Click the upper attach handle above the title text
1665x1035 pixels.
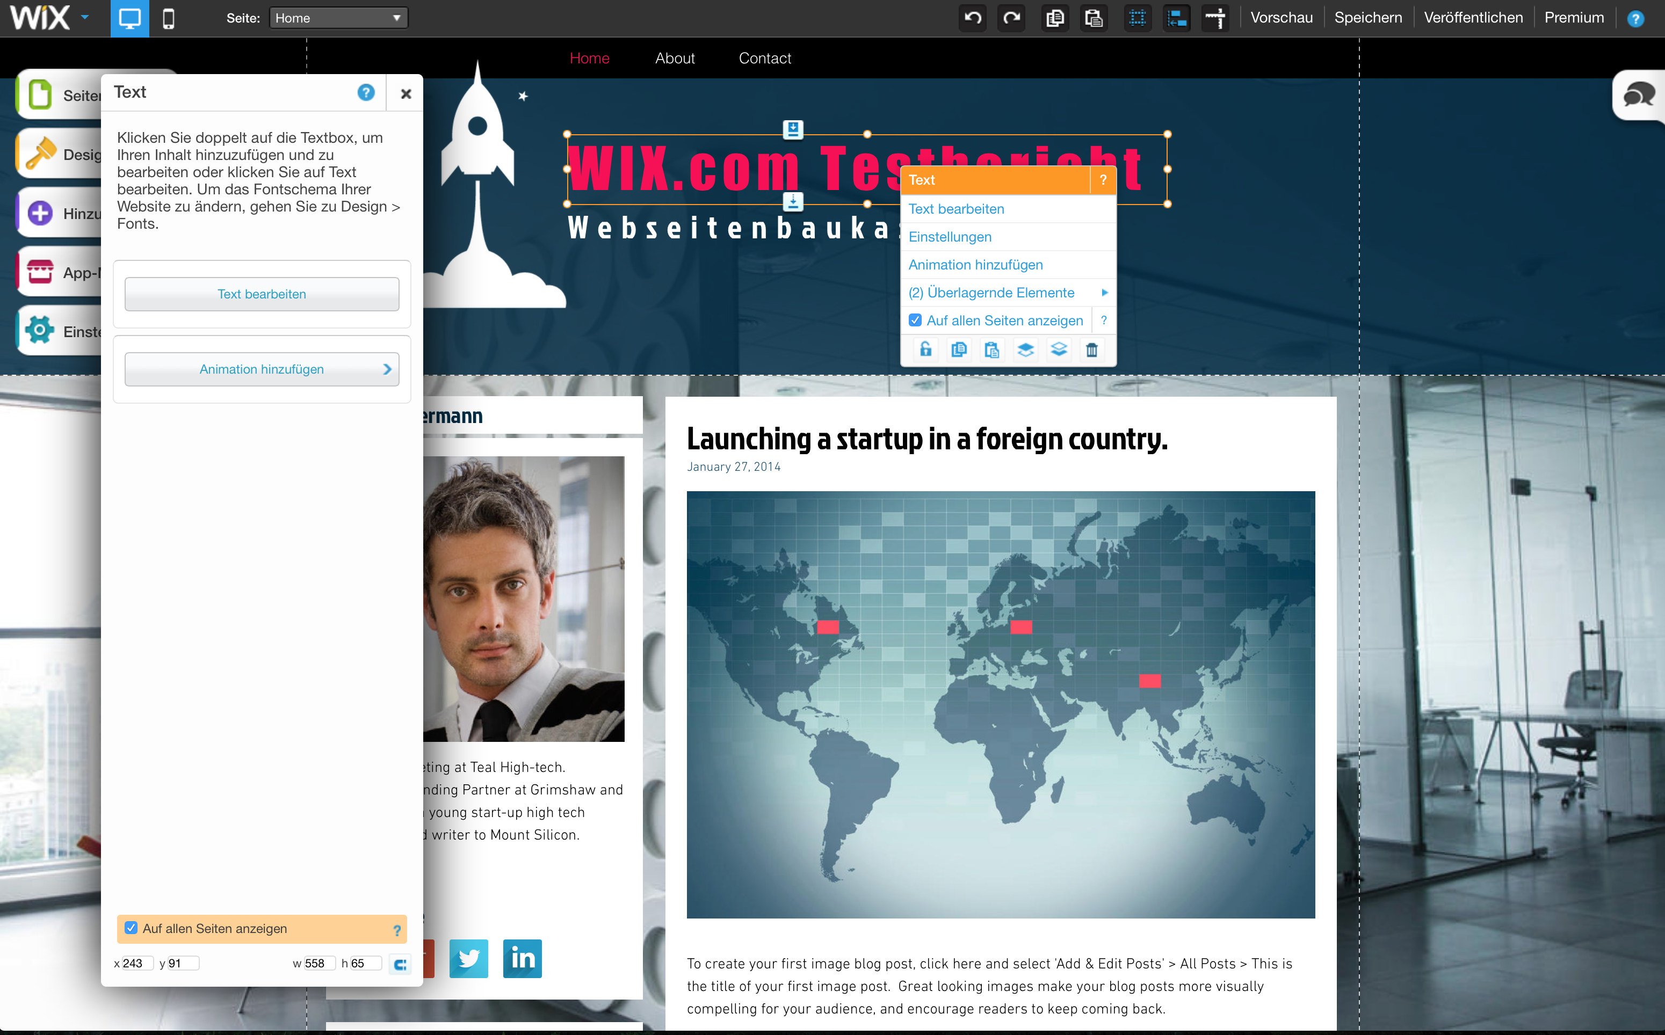(x=793, y=129)
